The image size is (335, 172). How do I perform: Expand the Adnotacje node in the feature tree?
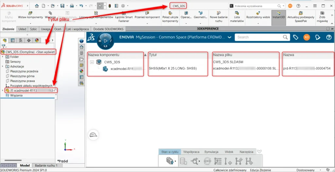2,67
